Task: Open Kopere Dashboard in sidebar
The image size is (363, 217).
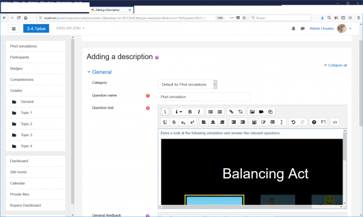Action: click(36, 205)
